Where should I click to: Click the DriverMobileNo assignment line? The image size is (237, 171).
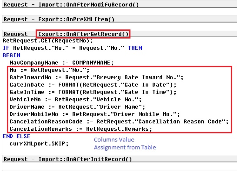click(x=95, y=114)
